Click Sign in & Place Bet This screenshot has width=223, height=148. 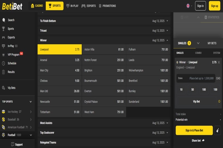[194, 130]
